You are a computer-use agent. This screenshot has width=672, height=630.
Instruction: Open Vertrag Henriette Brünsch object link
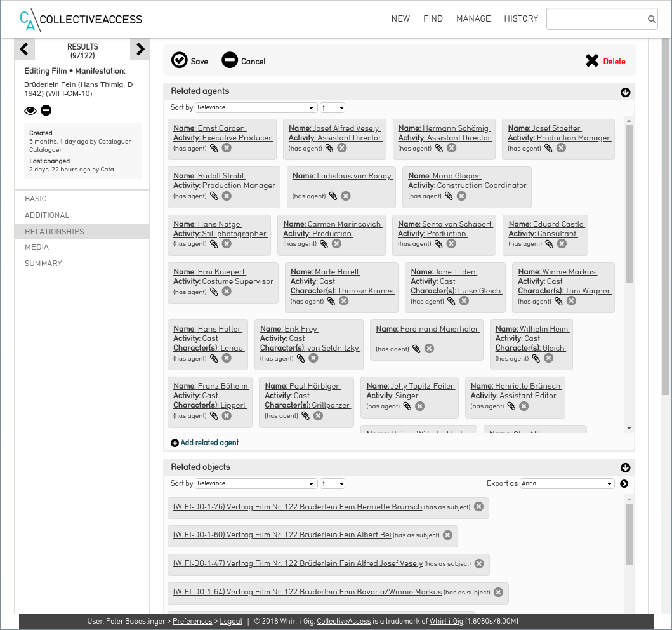click(x=297, y=507)
